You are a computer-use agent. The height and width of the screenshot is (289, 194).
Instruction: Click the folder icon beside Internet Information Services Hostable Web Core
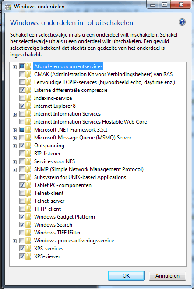pyautogui.click(x=28, y=122)
